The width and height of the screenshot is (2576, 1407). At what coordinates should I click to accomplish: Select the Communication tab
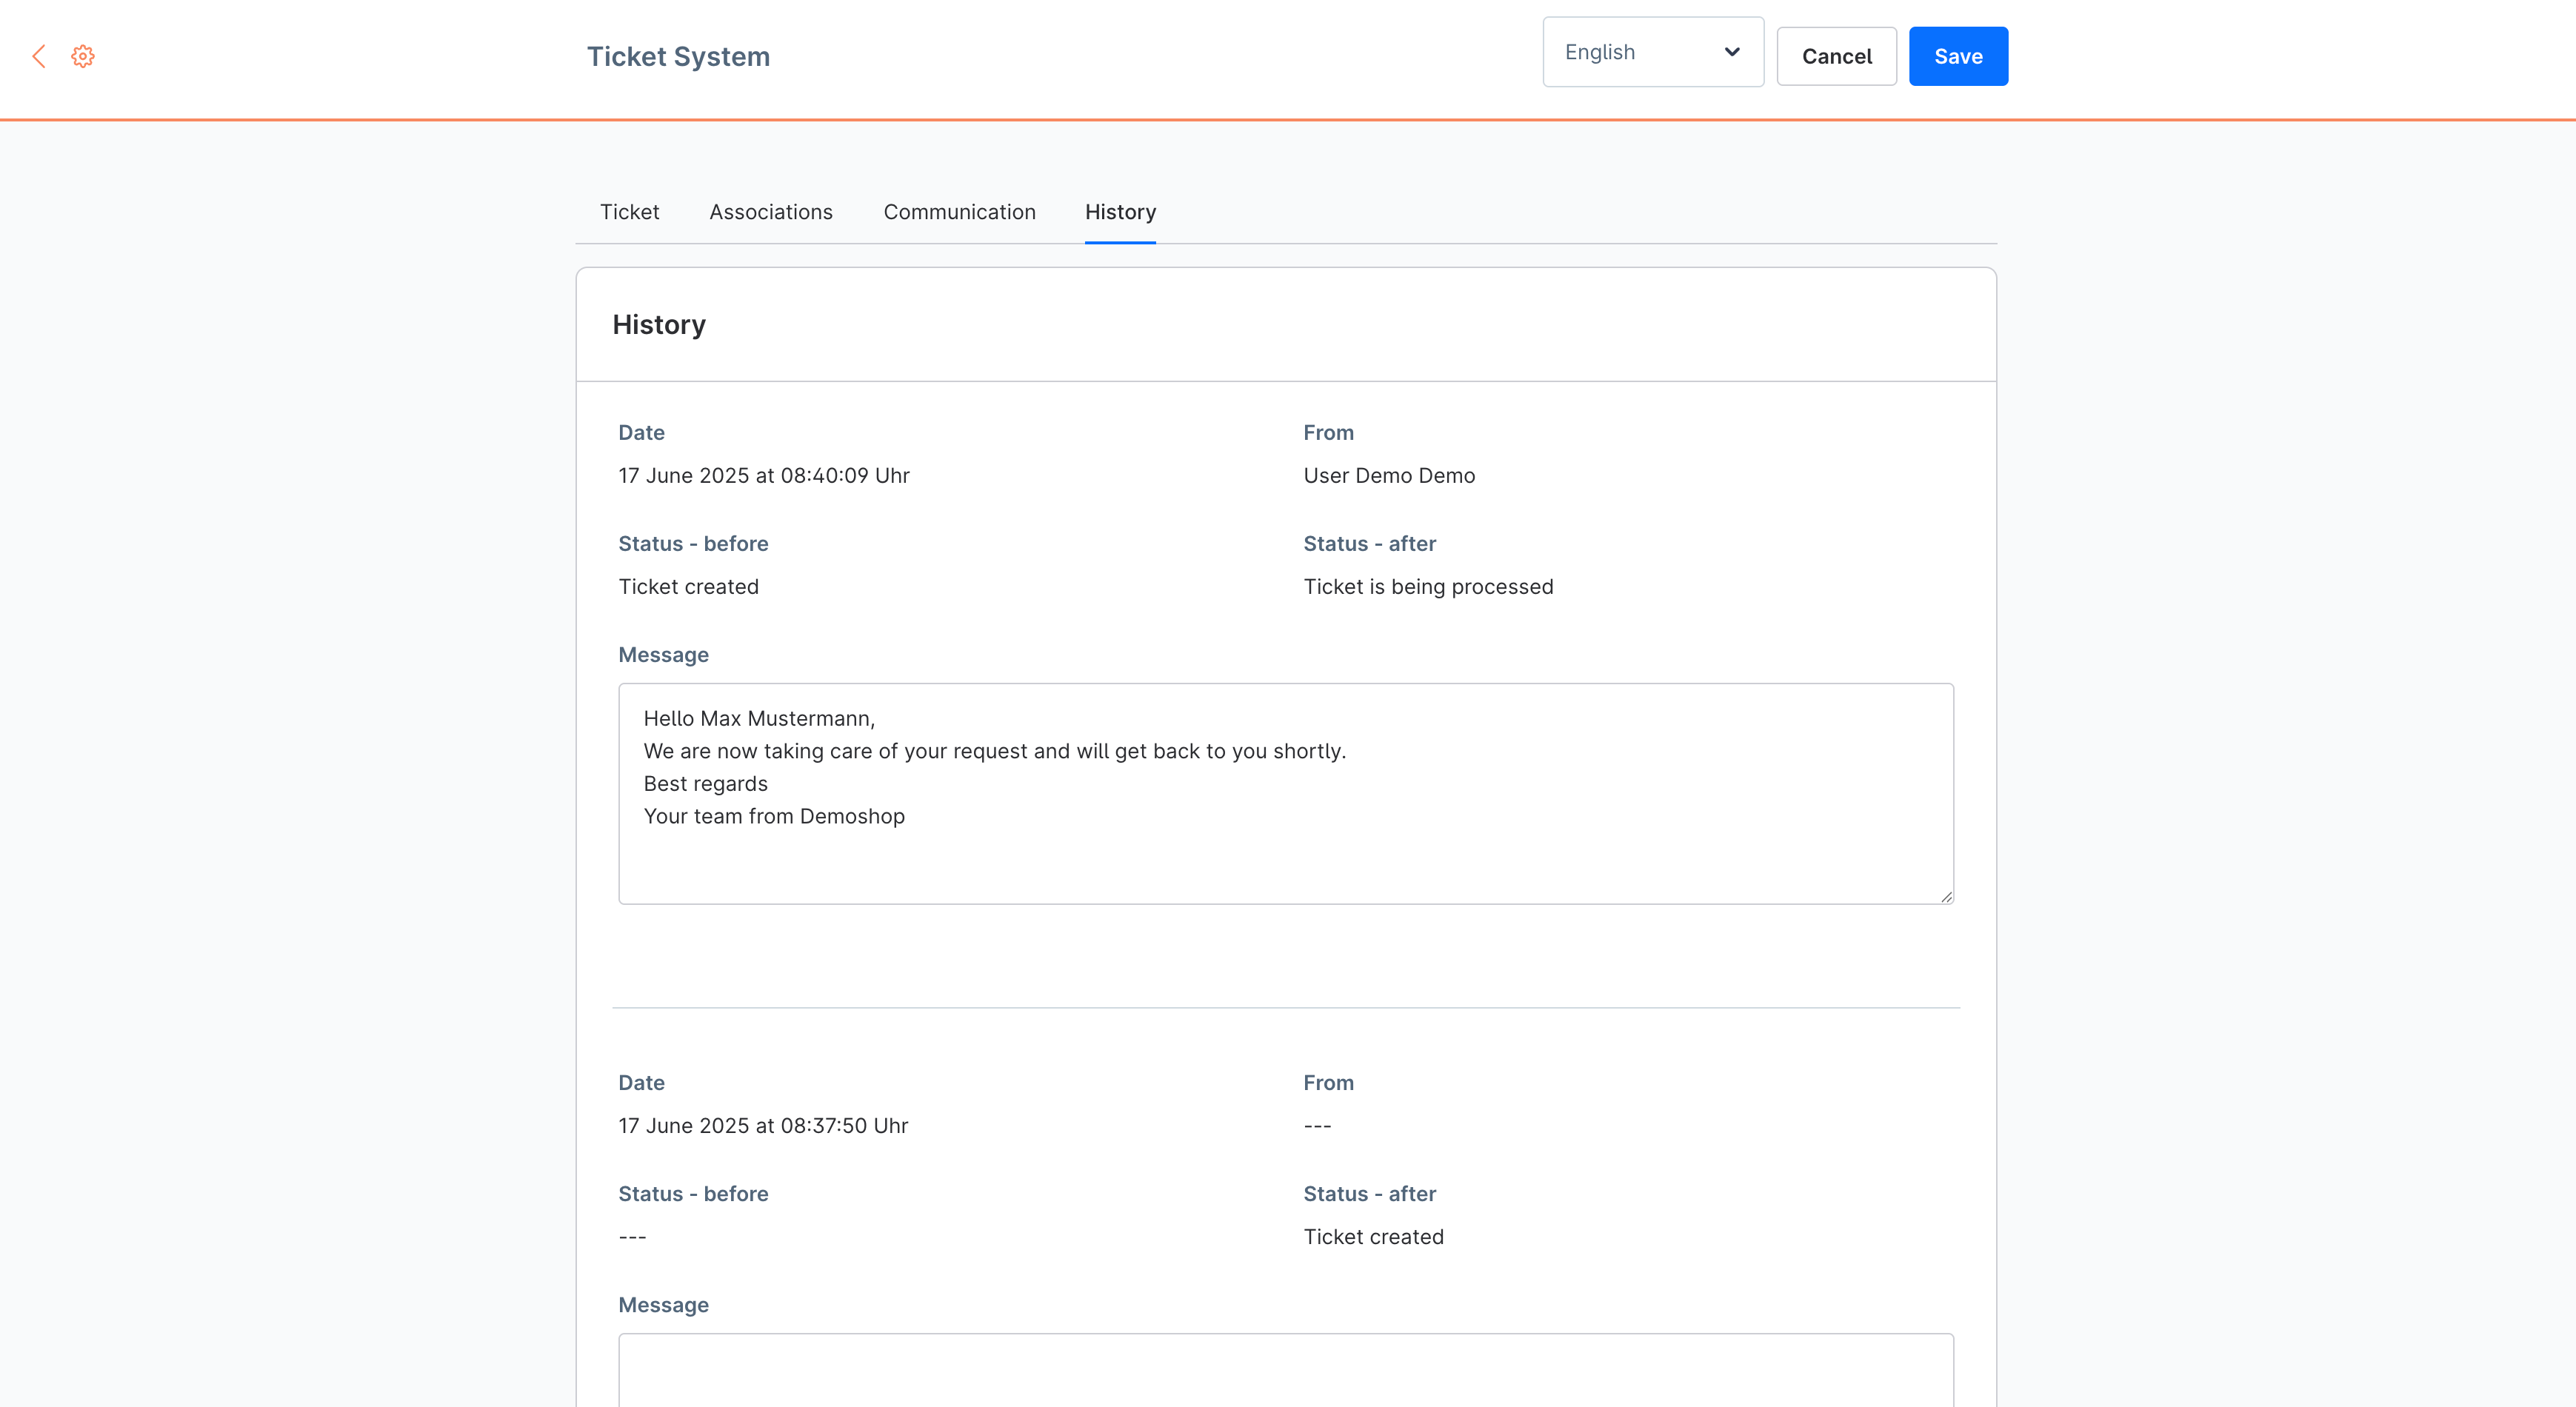coord(959,212)
